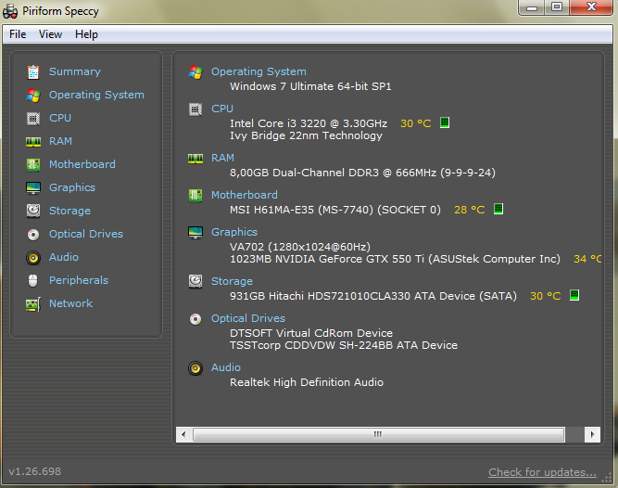Select CPU label in the sidebar
The height and width of the screenshot is (488, 618).
tap(60, 118)
